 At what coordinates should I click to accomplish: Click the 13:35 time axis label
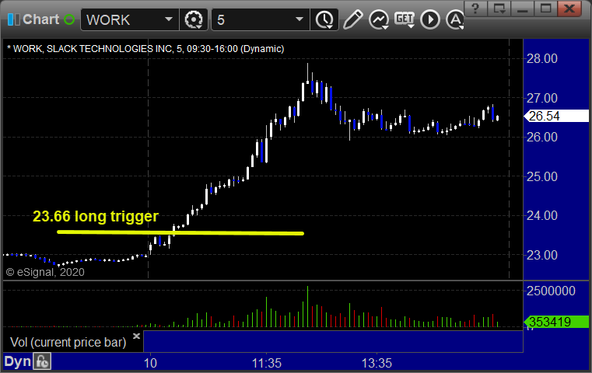377,363
